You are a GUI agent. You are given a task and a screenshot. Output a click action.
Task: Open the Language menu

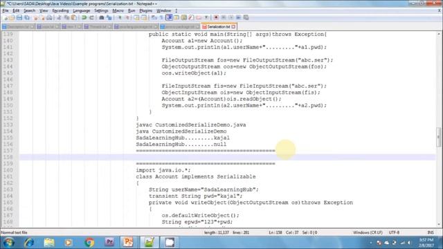(82, 11)
